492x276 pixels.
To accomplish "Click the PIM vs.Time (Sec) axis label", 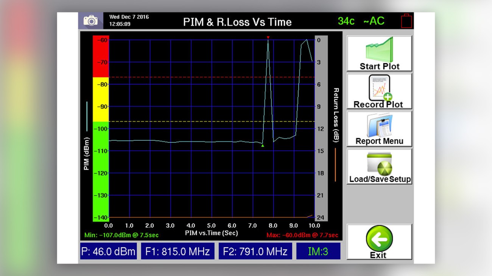I will (212, 233).
